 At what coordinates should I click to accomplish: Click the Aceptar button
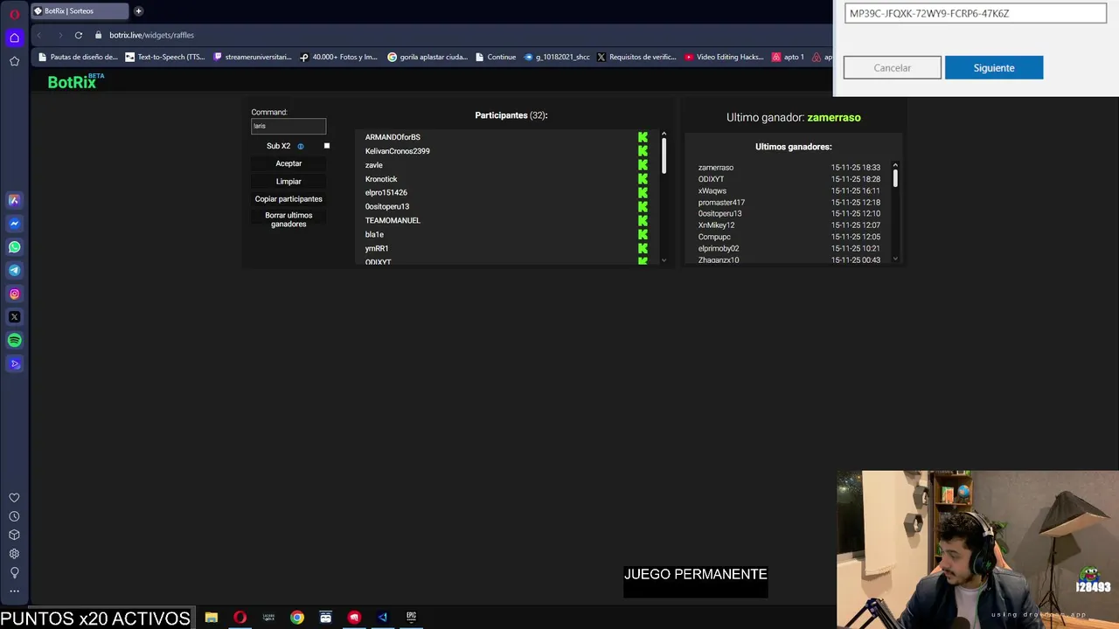click(288, 163)
